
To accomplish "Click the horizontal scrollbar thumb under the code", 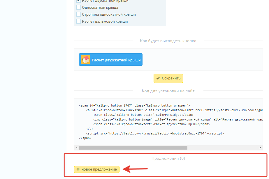I will pos(133,148).
